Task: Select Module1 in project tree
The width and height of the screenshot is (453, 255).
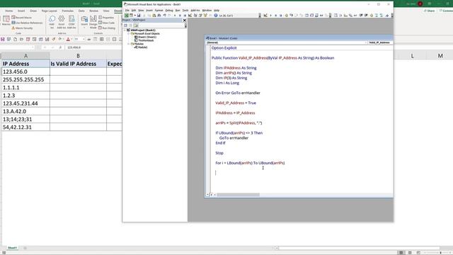Action: pos(142,47)
